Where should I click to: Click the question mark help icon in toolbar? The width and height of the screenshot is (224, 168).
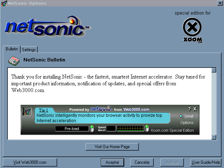coord(190,109)
